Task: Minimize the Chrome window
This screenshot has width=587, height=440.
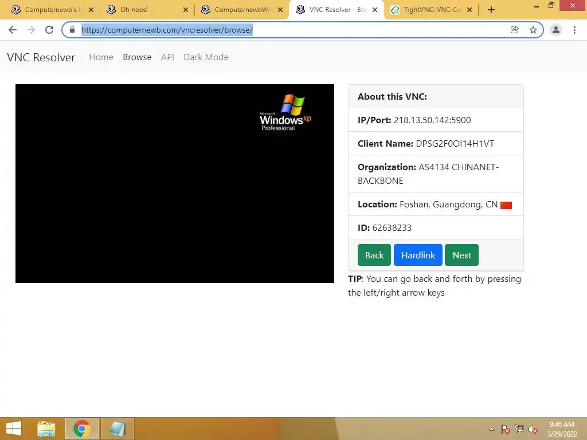Action: tap(536, 6)
